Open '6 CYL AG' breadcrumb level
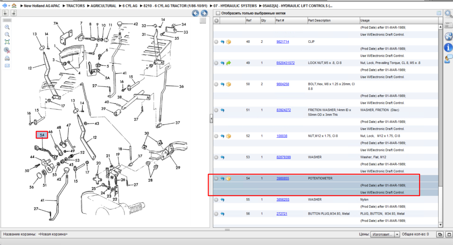Screen dimensions: 453x245 pos(130,6)
